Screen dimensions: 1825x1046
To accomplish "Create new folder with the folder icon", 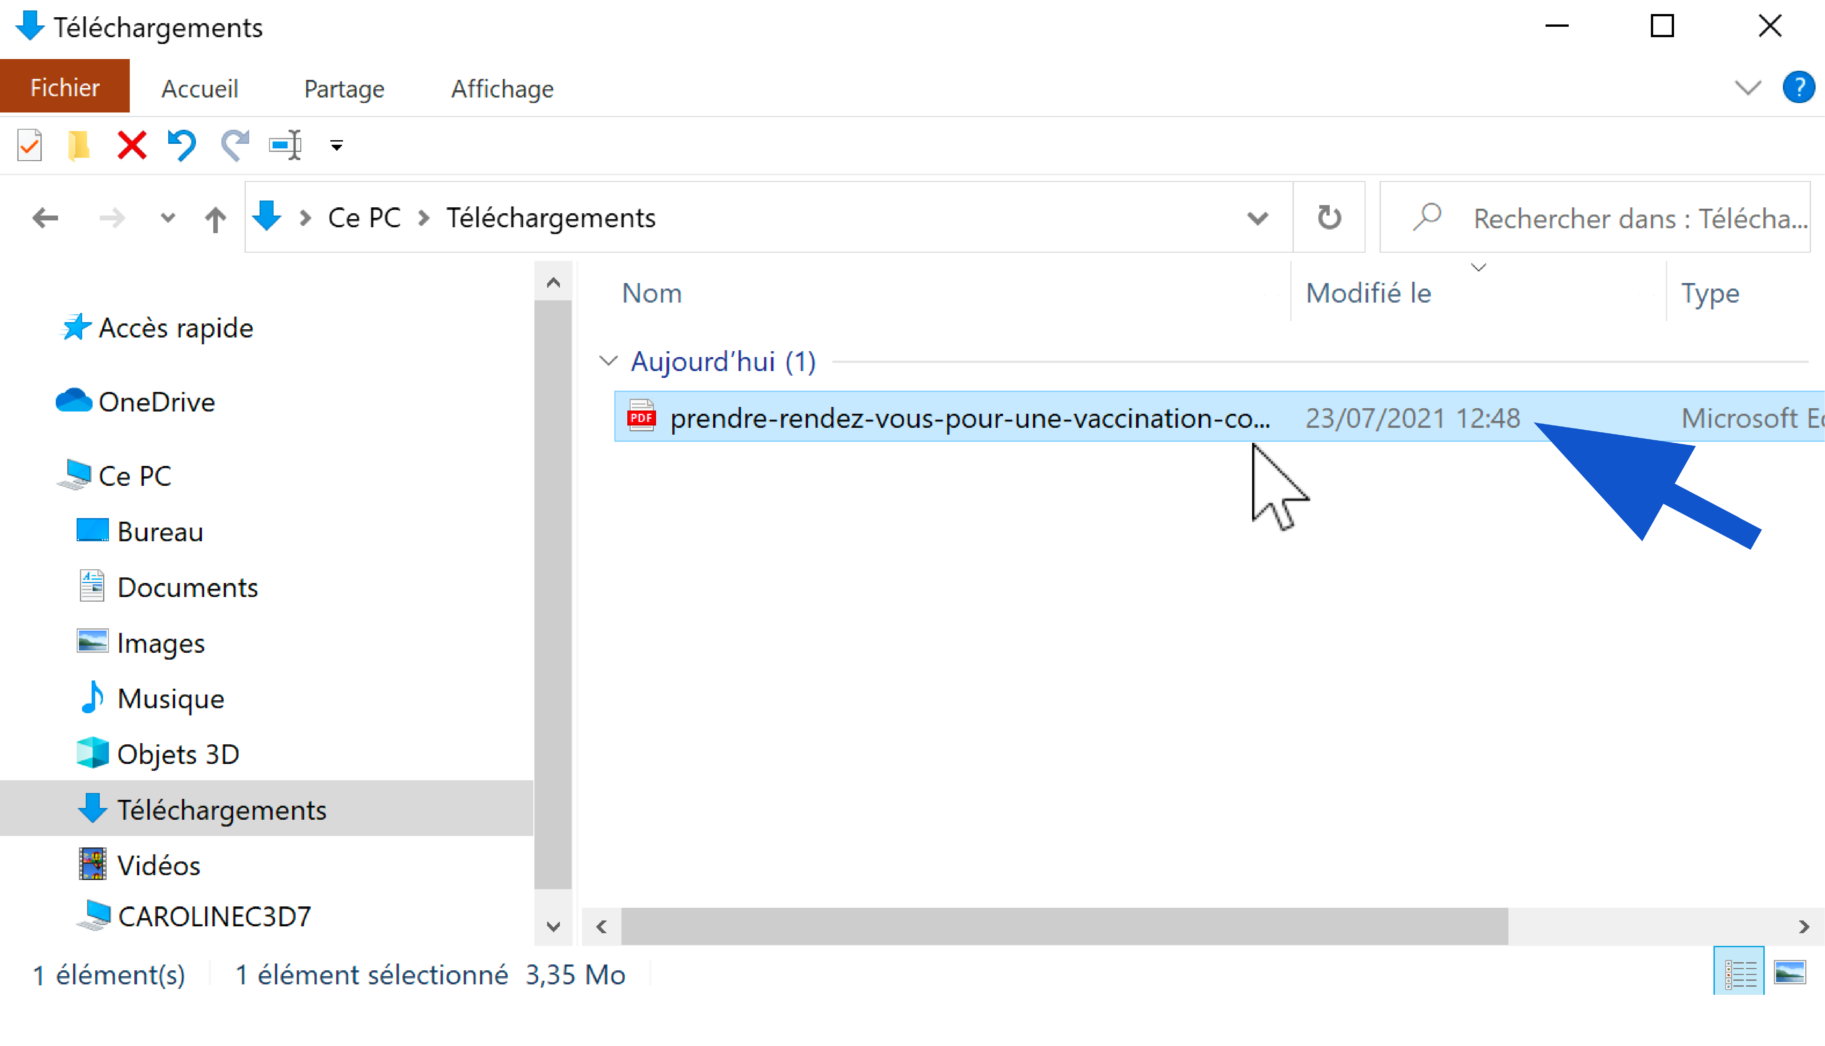I will [x=78, y=145].
